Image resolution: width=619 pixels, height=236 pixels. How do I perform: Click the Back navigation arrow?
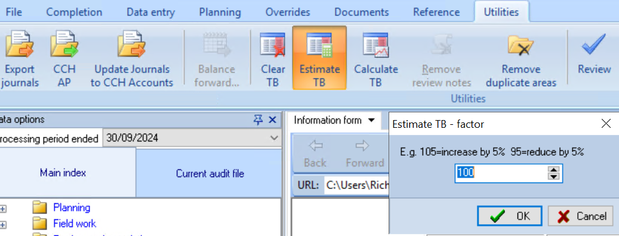click(315, 146)
